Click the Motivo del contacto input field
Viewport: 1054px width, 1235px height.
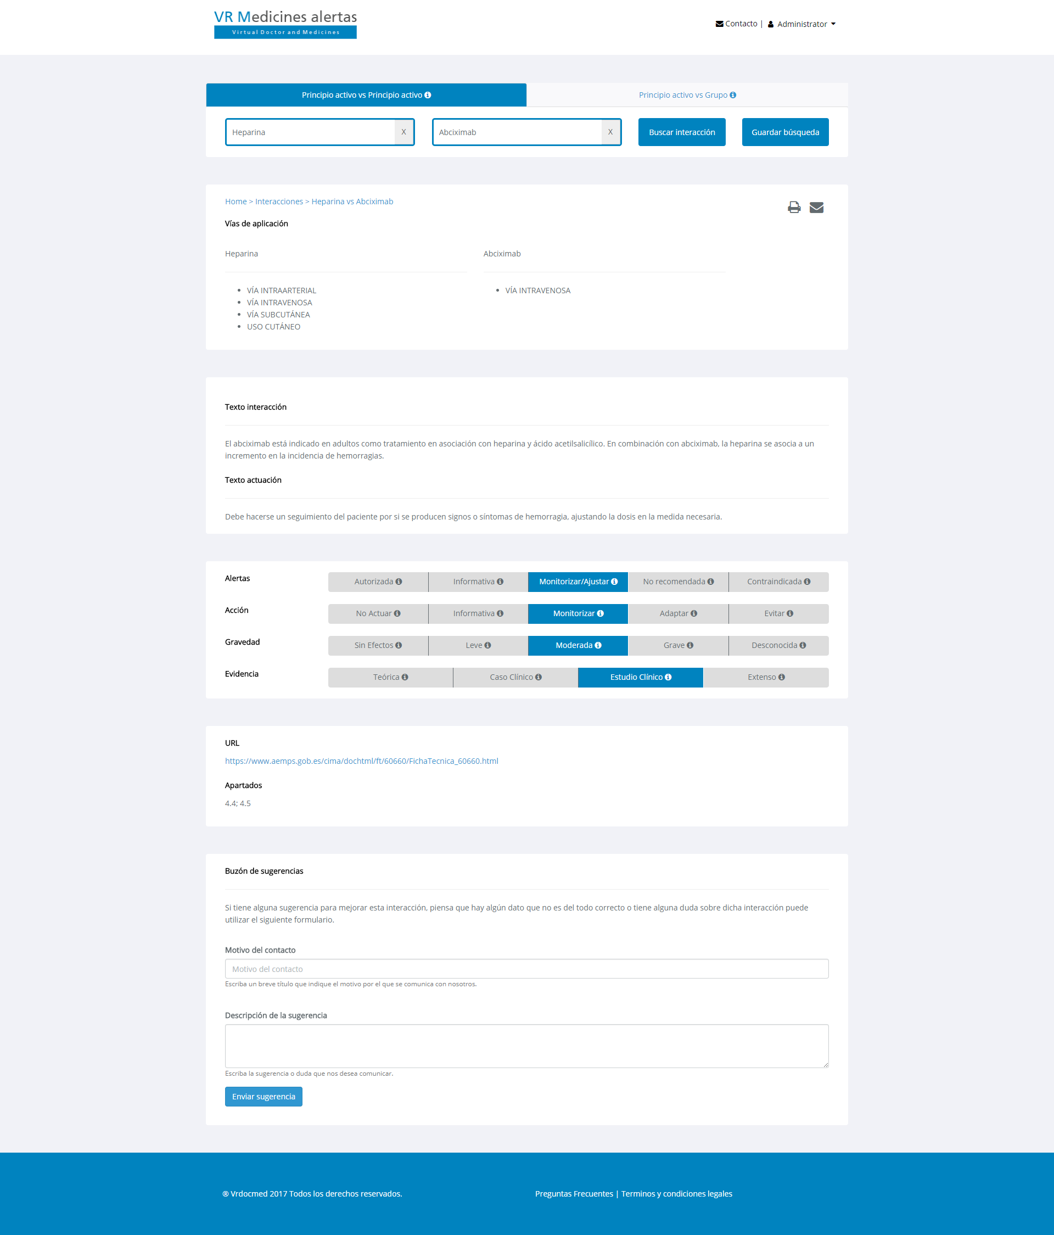[526, 969]
